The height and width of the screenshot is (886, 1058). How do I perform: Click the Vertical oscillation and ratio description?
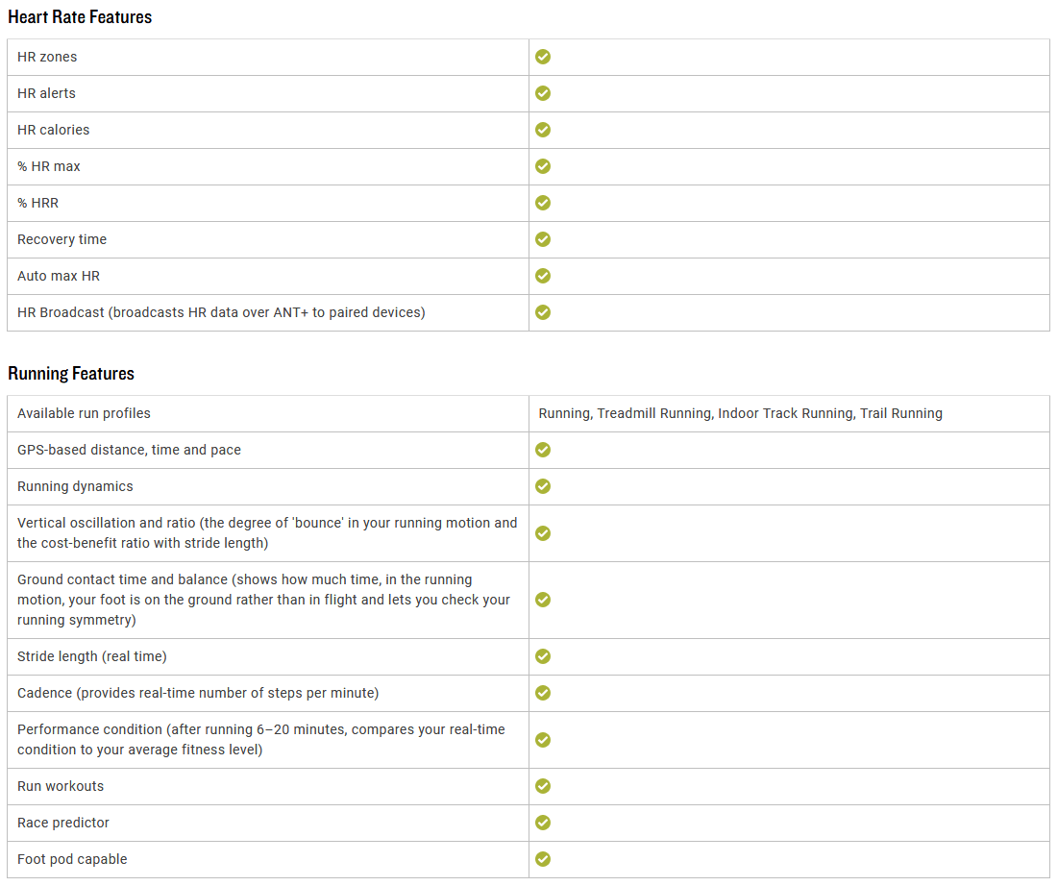click(x=267, y=532)
